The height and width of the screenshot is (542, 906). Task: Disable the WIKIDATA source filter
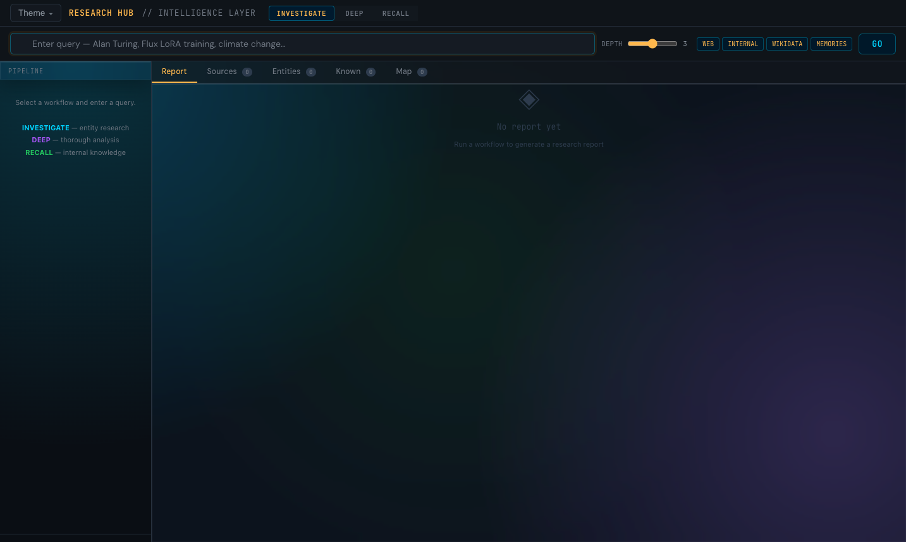(787, 44)
